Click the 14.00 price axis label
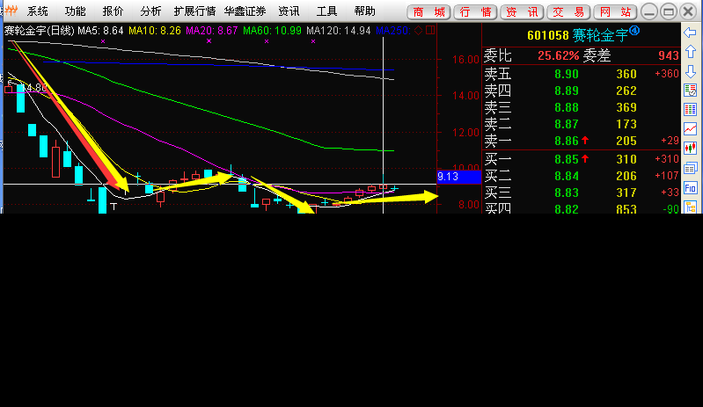This screenshot has width=703, height=407. pos(465,95)
